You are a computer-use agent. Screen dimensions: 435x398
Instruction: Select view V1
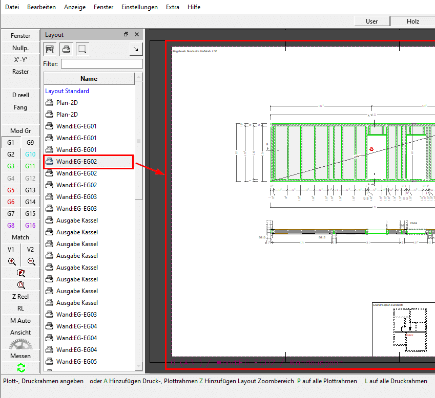tap(11, 250)
